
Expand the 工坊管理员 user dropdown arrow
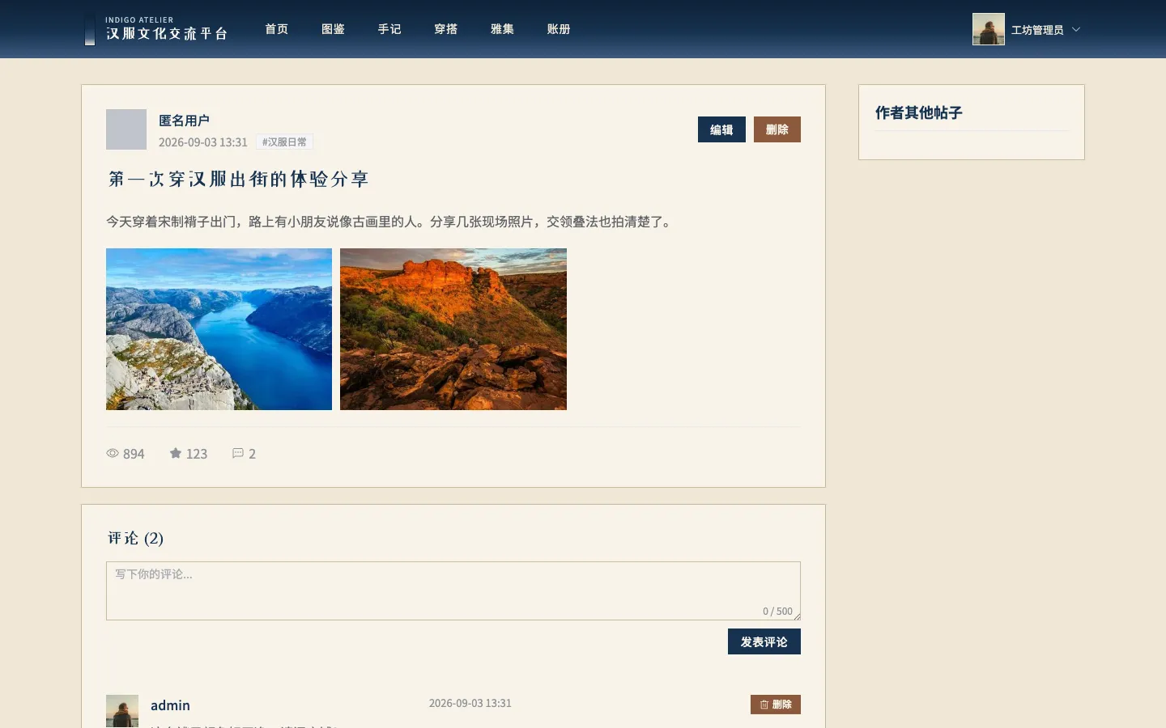click(1076, 29)
